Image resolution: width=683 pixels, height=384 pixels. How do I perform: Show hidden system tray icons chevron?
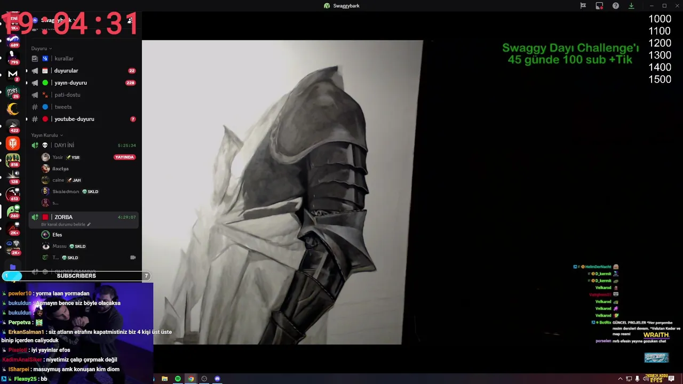click(620, 379)
